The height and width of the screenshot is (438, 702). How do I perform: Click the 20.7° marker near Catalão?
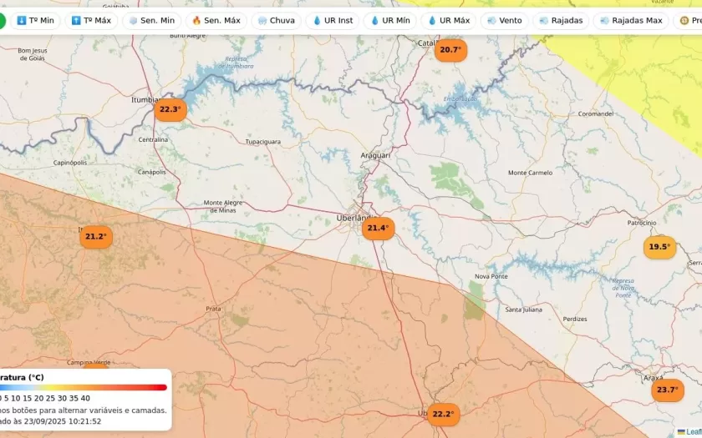tap(450, 50)
